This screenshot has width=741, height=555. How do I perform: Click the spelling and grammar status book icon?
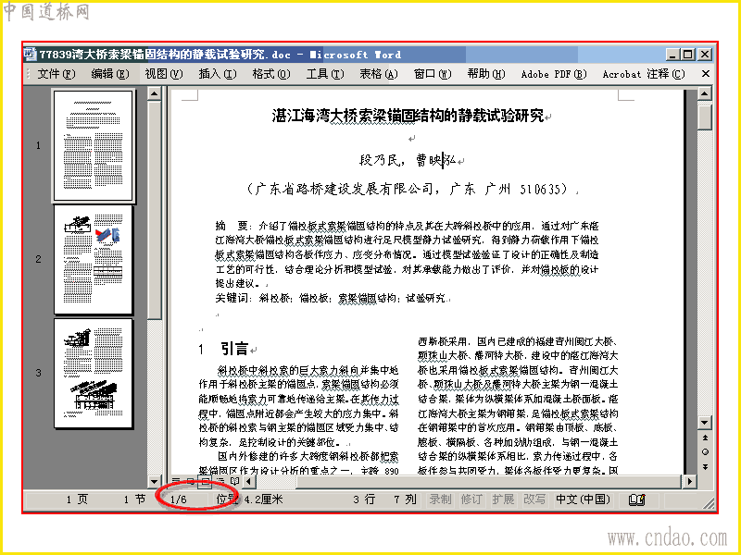coord(636,499)
